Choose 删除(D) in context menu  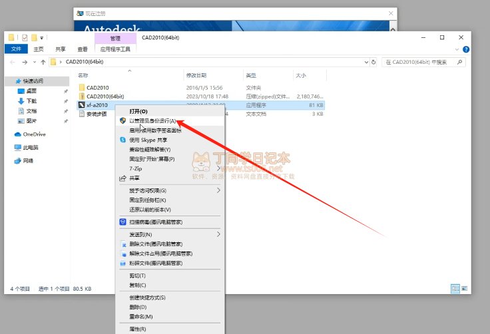tap(170, 307)
